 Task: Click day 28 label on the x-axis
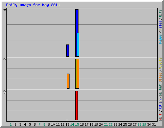point(139,124)
